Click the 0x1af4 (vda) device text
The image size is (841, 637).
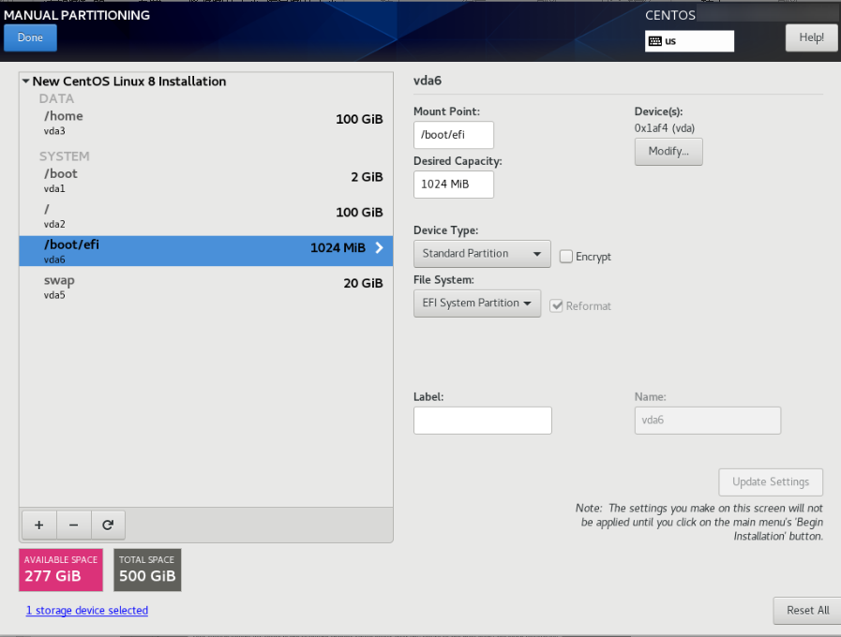665,128
